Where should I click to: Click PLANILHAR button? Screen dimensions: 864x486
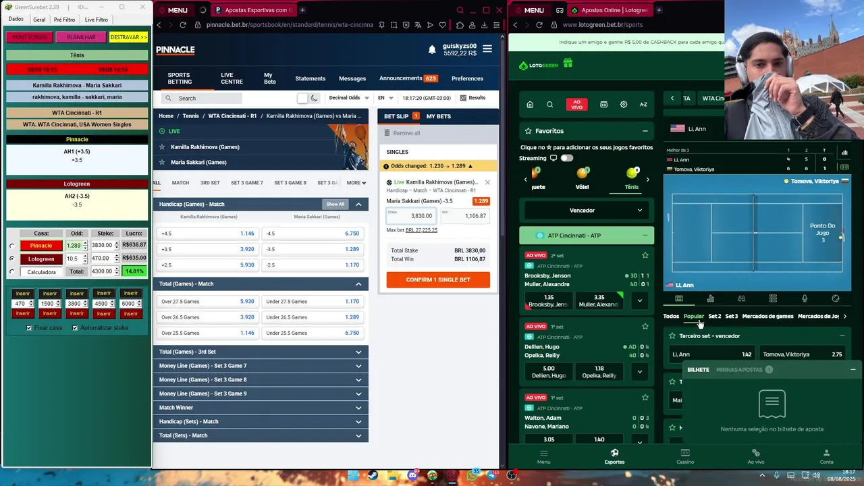81,37
